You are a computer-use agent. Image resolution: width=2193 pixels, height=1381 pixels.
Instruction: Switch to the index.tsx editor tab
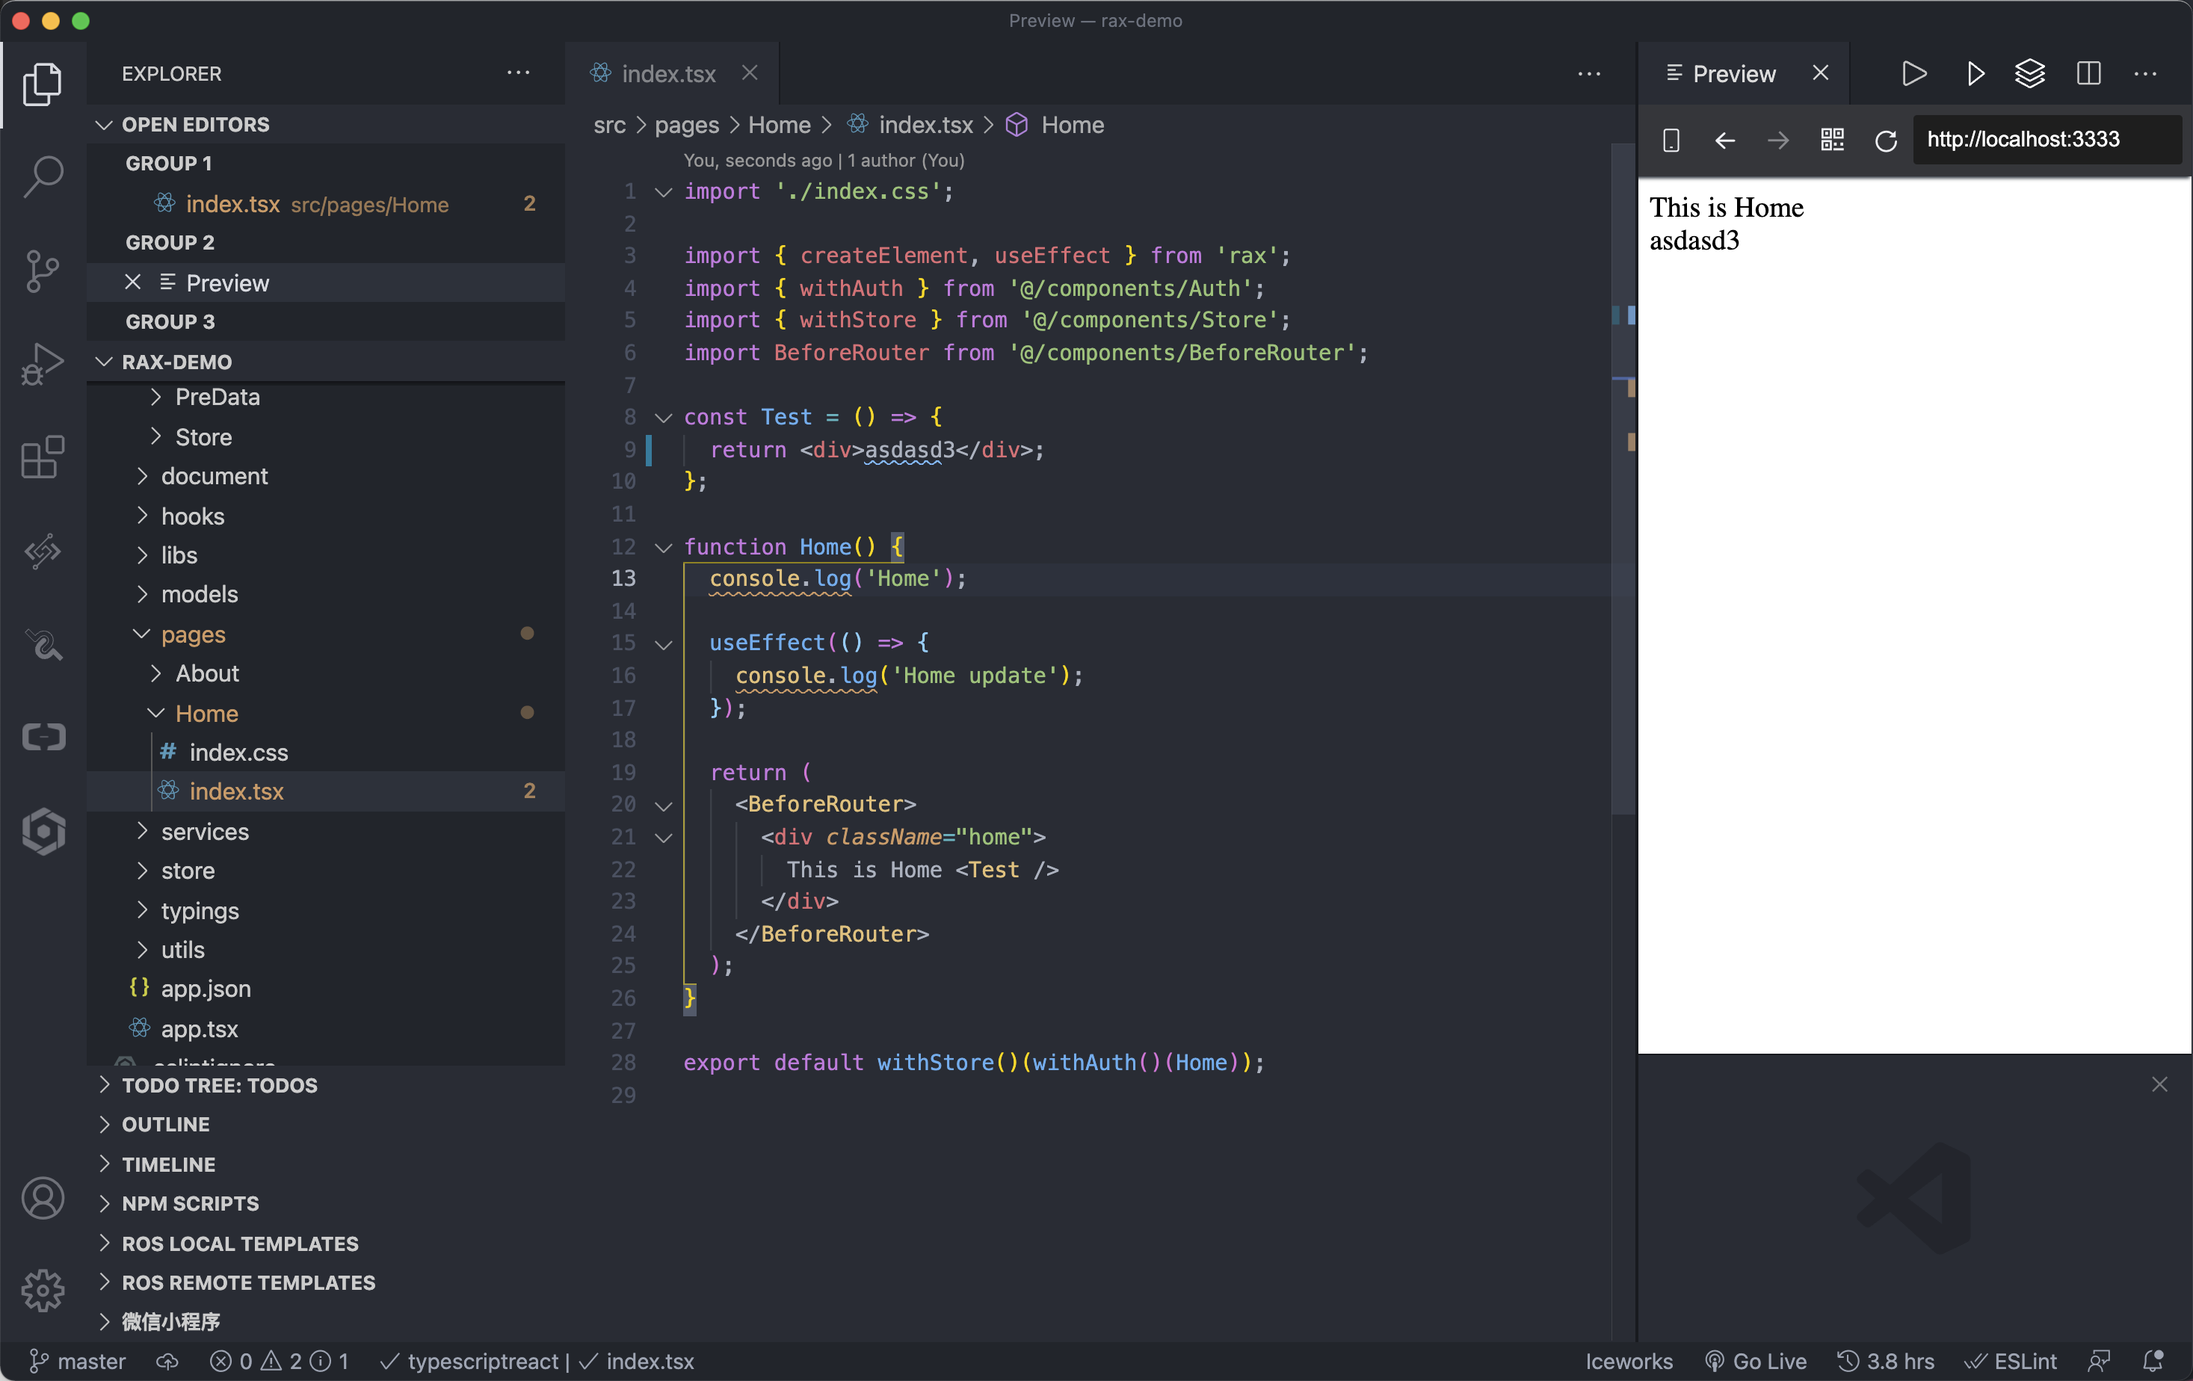pos(667,72)
